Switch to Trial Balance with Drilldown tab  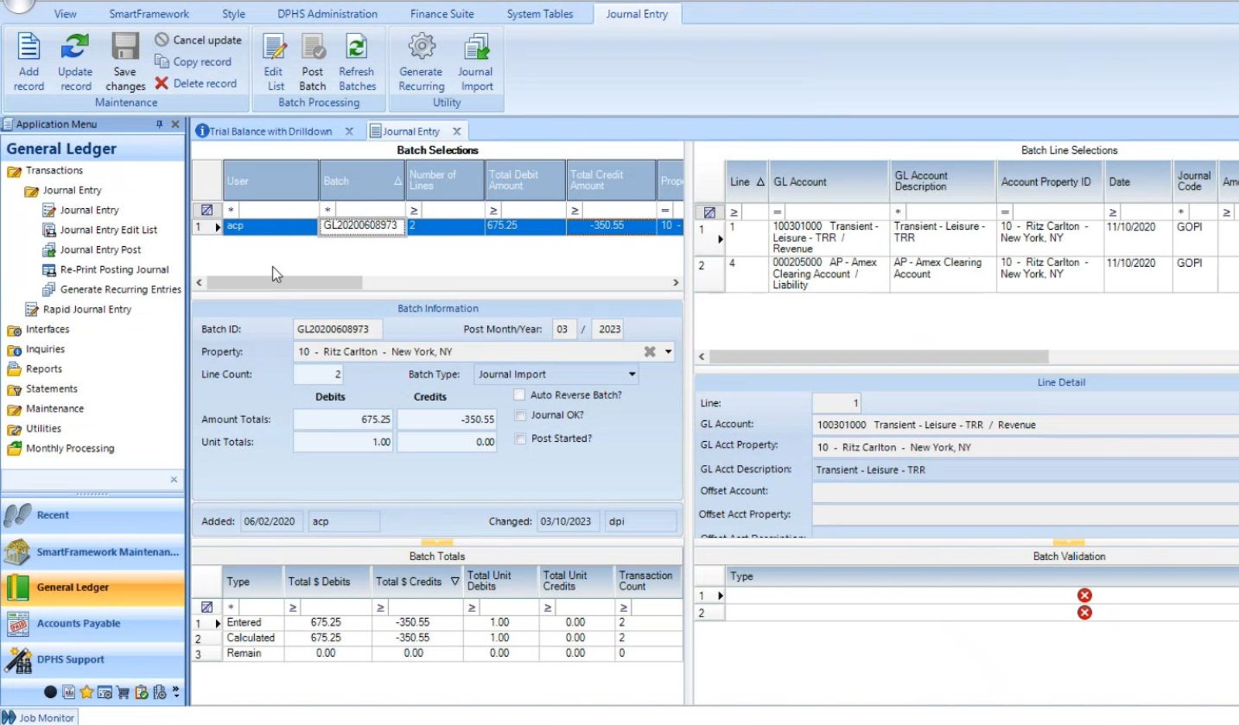(x=270, y=132)
